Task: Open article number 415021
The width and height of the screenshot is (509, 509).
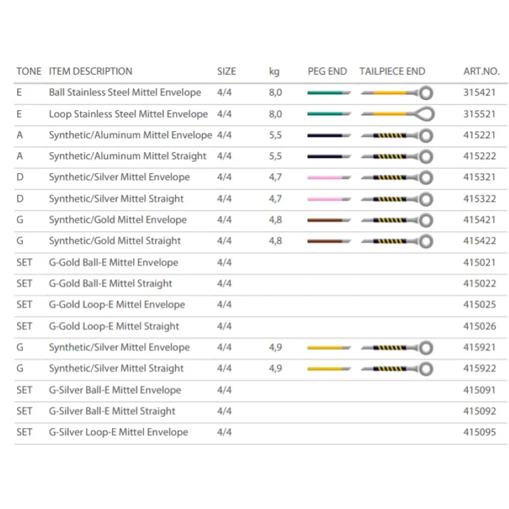Action: [x=480, y=263]
